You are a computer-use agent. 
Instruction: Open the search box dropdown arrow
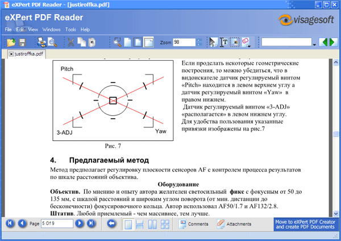click(x=314, y=44)
